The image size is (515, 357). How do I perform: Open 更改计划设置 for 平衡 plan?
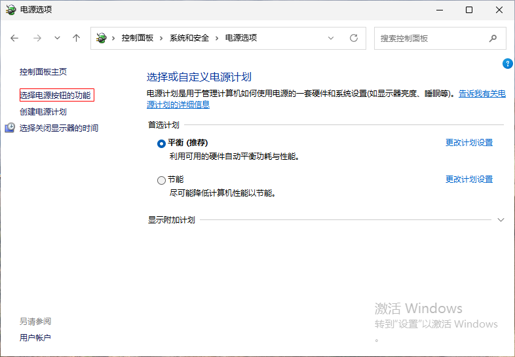click(x=469, y=143)
